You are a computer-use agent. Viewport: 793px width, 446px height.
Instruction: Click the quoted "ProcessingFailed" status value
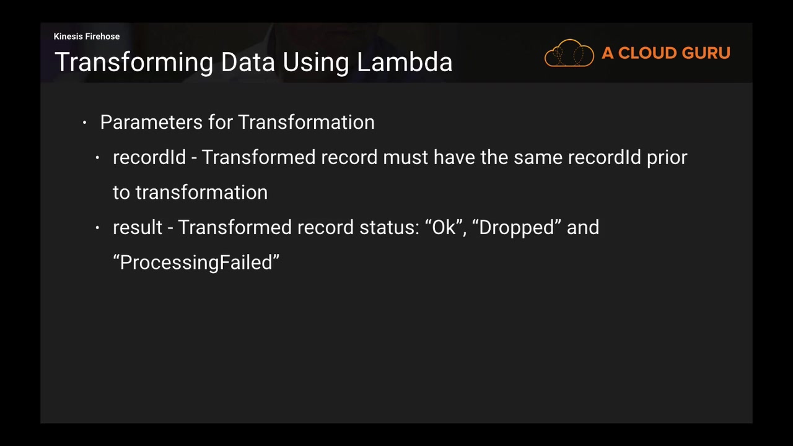pyautogui.click(x=196, y=263)
